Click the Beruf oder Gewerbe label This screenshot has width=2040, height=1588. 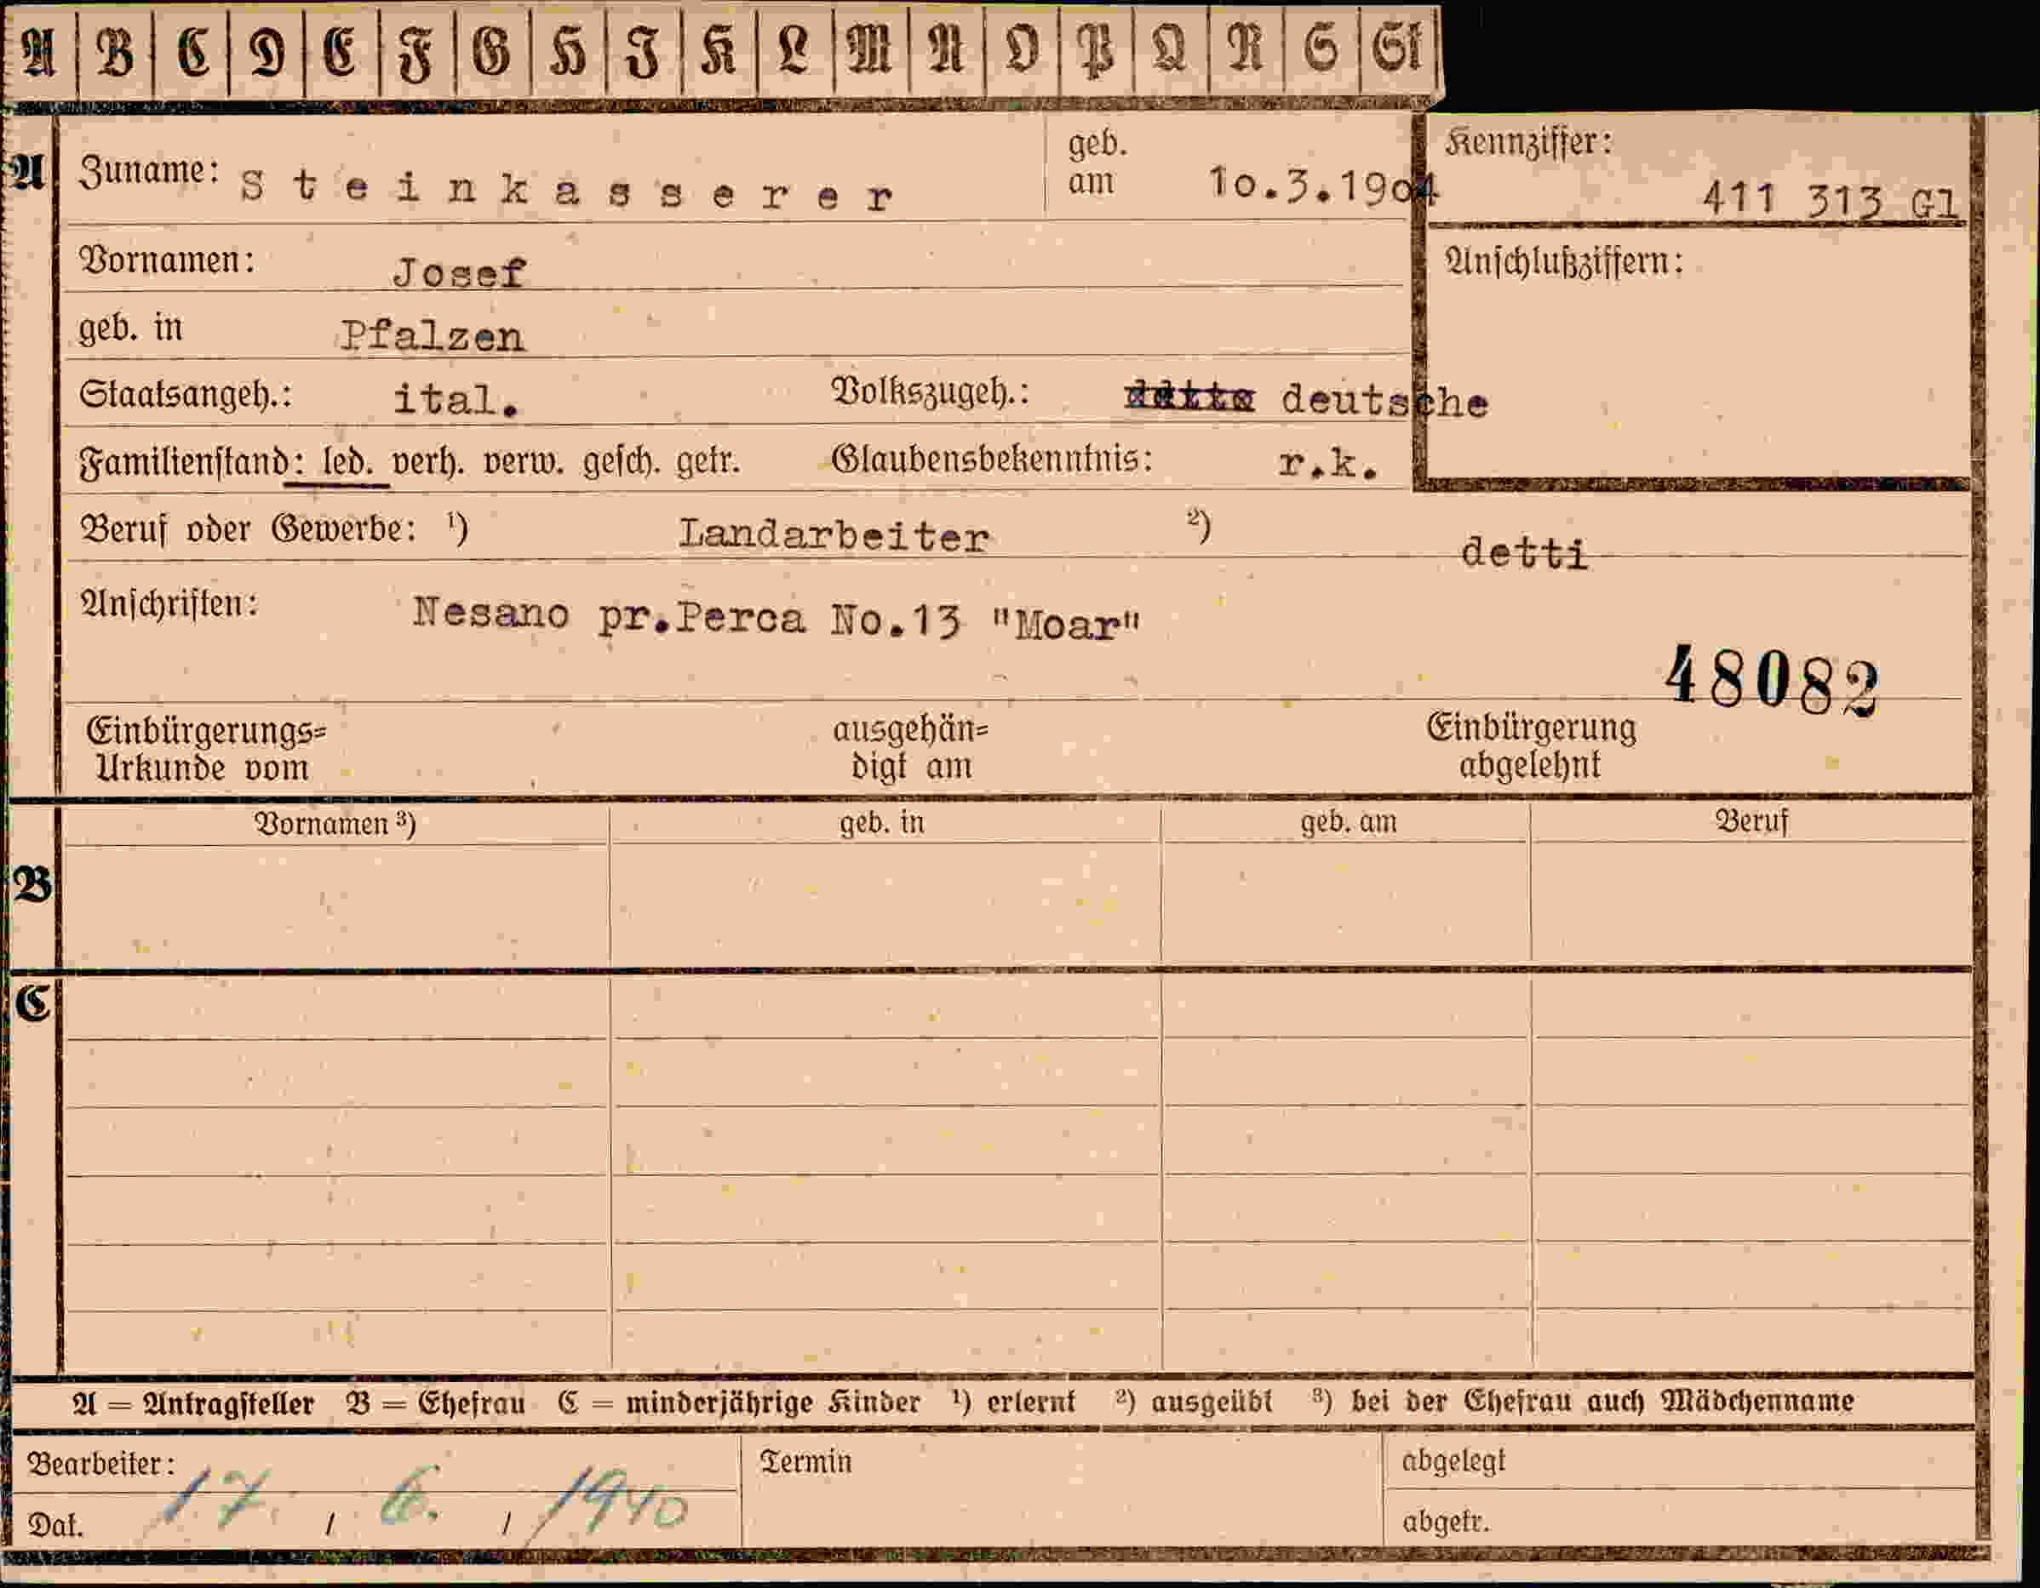(x=248, y=529)
